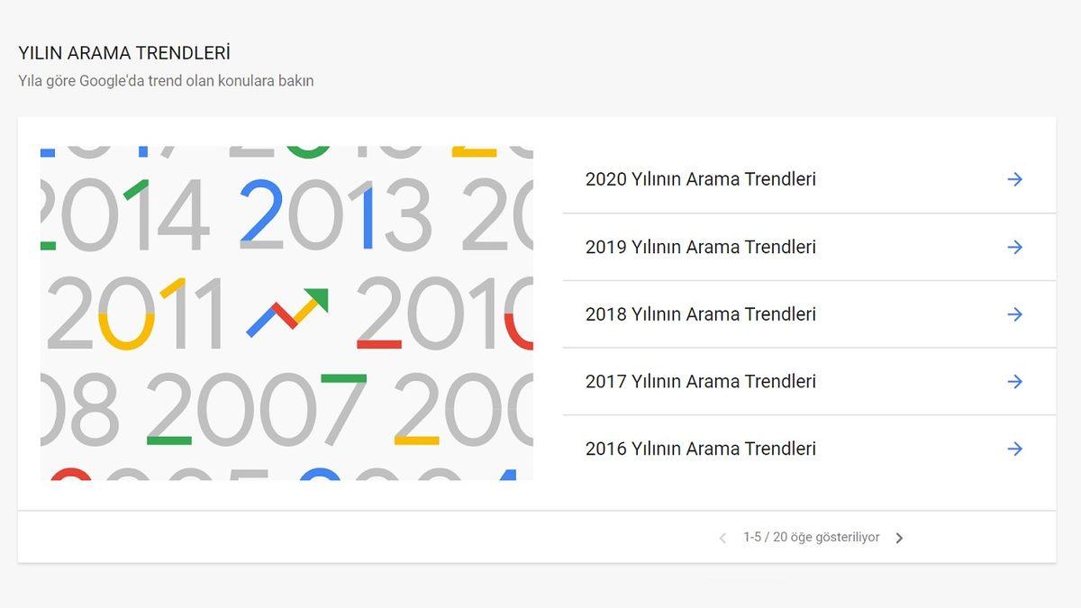Click the arrow icon beside 2016 Yılının Arama Trendleri

(x=1015, y=449)
